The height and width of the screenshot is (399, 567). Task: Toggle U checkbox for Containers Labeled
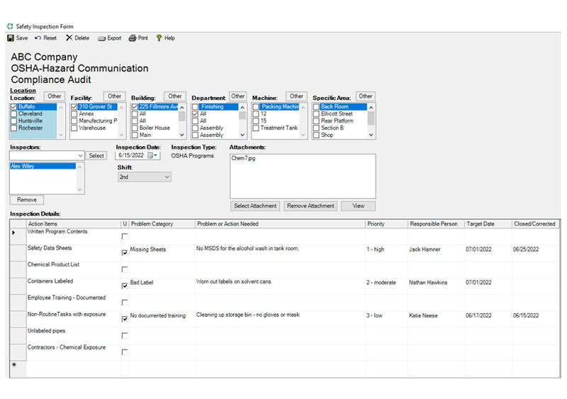coord(125,286)
